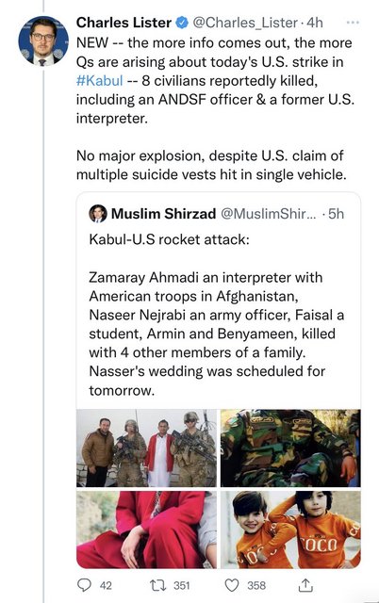
Task: Open the #Kabul hashtag link
Action: click(100, 81)
